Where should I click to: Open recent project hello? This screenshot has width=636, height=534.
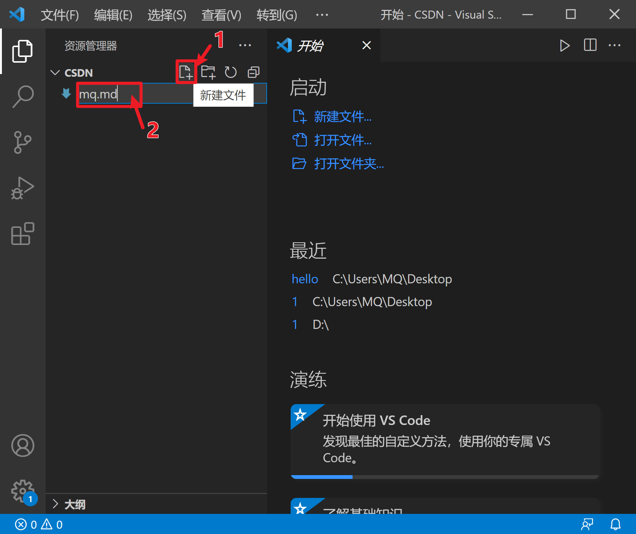304,279
